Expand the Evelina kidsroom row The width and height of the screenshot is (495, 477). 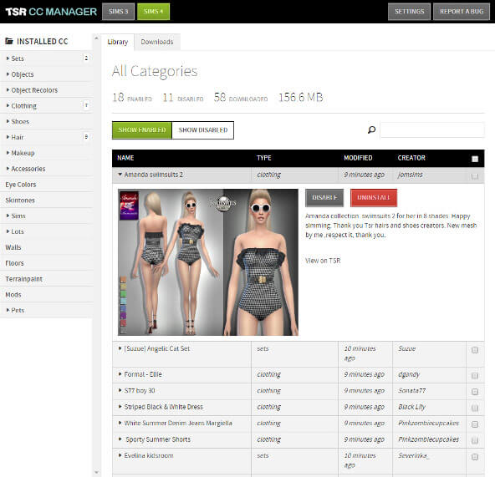coord(120,455)
